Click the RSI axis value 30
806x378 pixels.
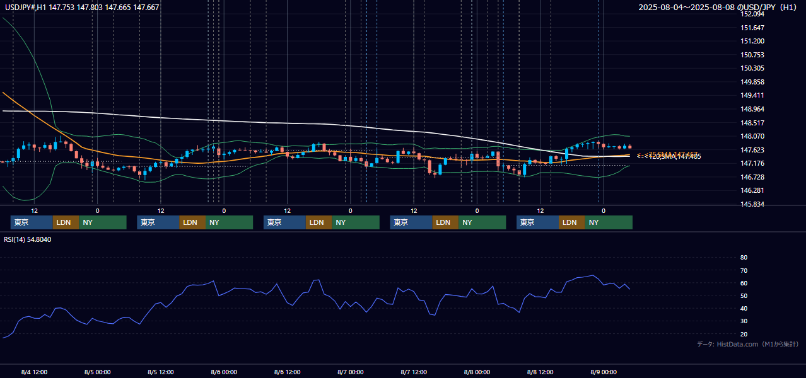click(744, 321)
